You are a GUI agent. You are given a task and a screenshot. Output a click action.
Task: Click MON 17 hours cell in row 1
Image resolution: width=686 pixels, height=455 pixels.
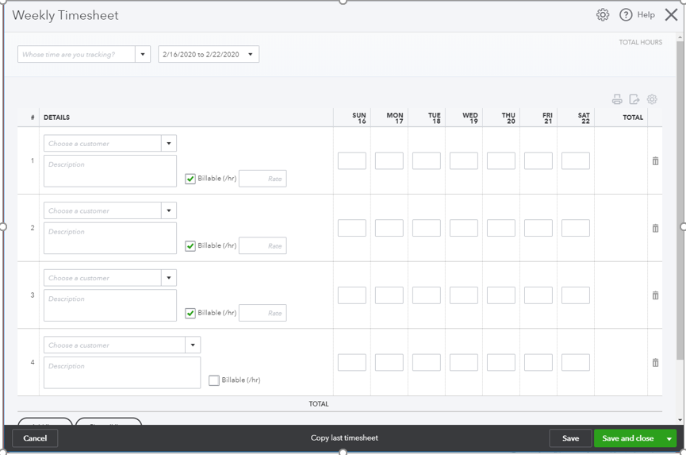click(x=389, y=160)
